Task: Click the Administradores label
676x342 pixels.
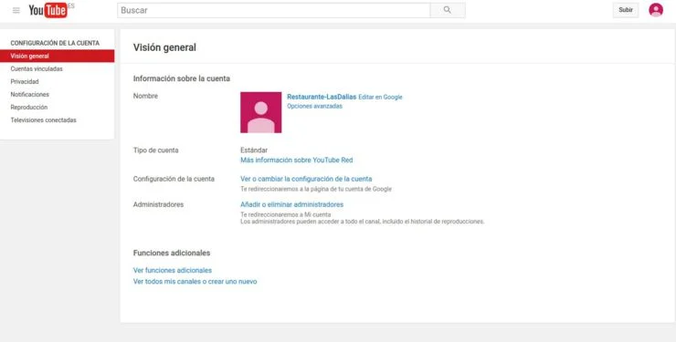Action: [158, 205]
